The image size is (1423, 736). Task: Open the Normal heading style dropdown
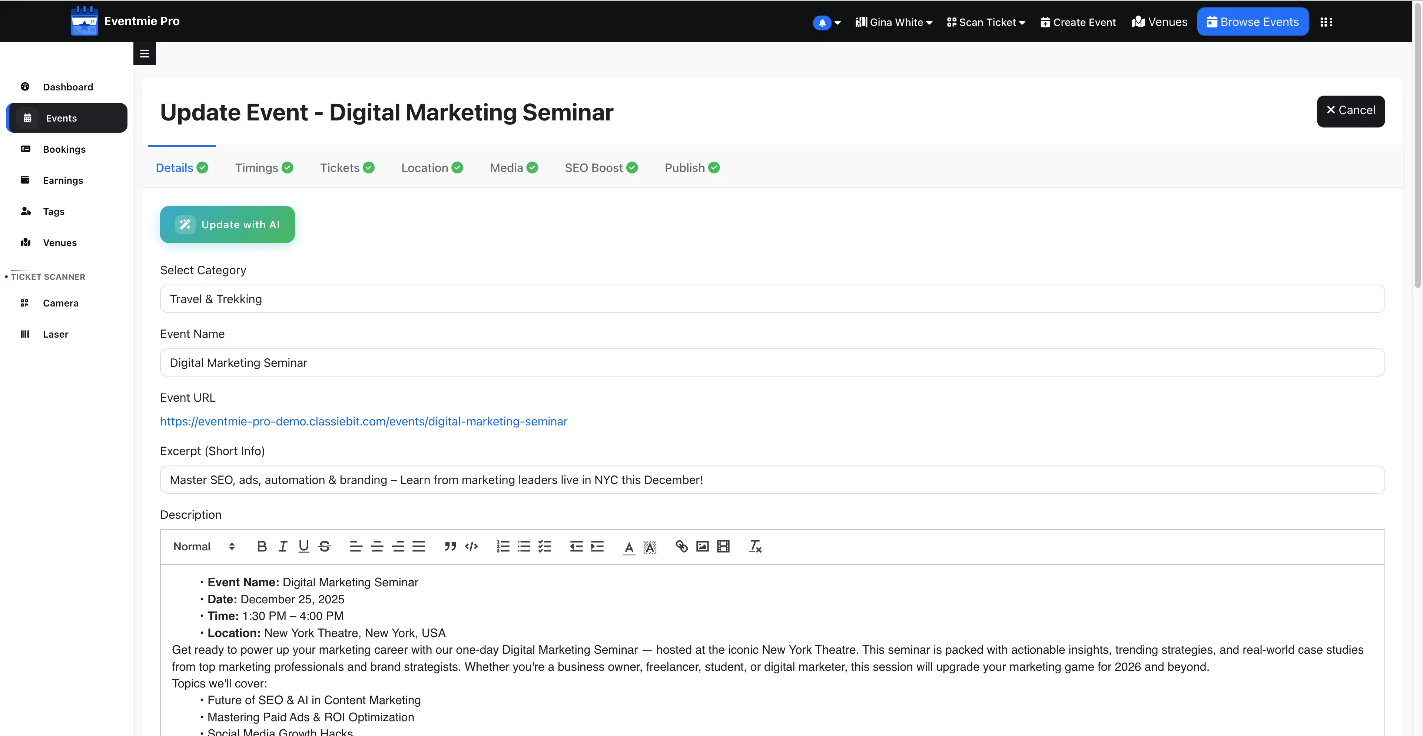(x=205, y=547)
